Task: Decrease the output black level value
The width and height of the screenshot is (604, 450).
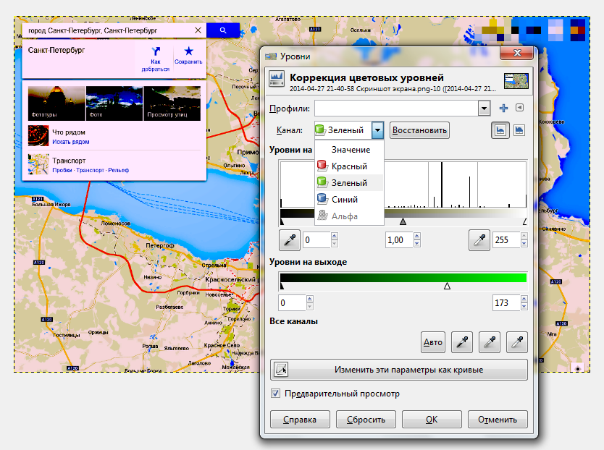Action: point(310,307)
